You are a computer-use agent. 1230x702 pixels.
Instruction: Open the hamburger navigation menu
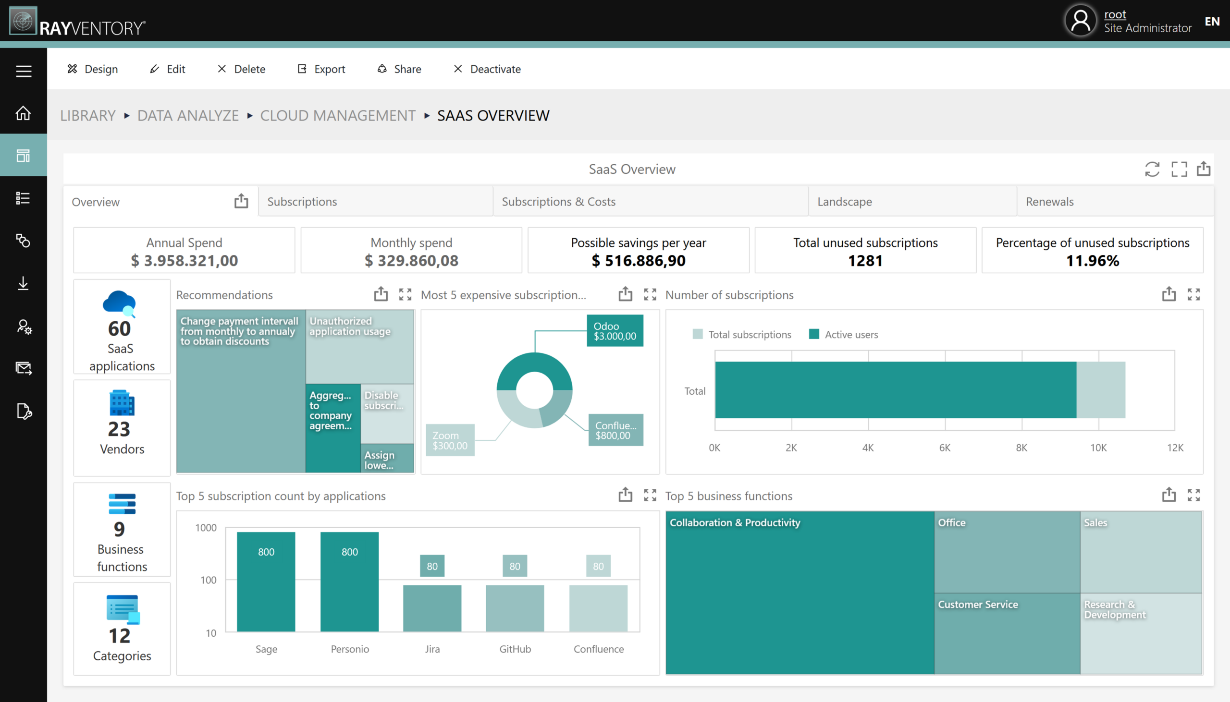click(x=23, y=71)
